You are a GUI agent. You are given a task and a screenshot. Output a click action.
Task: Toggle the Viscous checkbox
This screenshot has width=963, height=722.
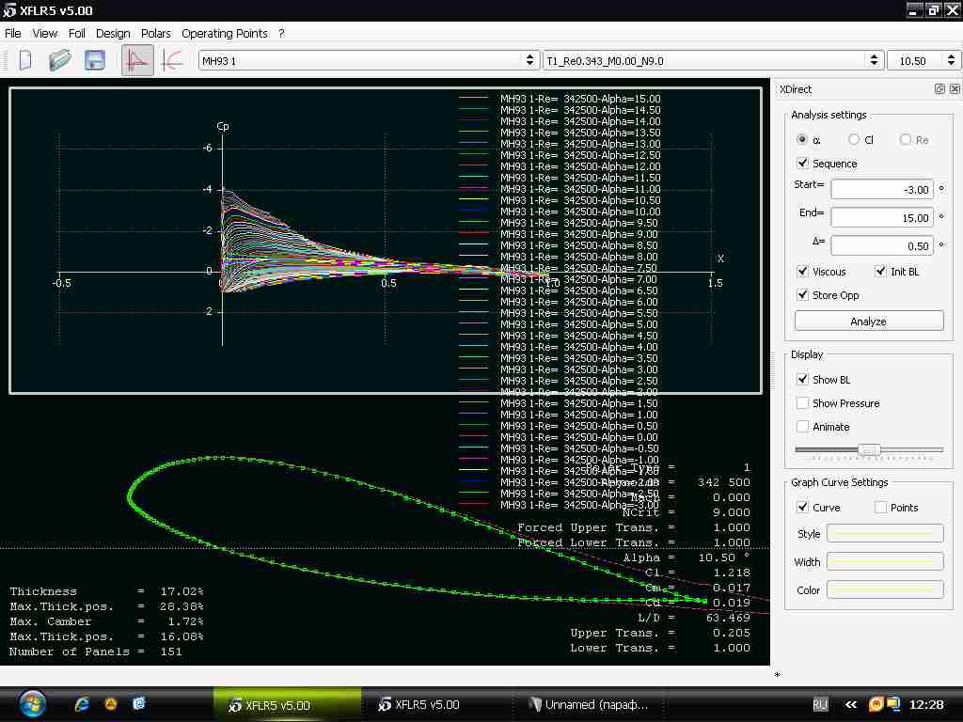coord(802,272)
